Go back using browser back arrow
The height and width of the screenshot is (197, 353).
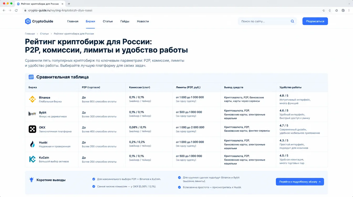tap(4, 10)
